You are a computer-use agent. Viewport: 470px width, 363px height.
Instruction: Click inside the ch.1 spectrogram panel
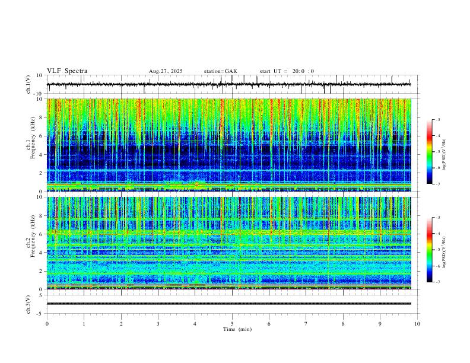pos(228,145)
